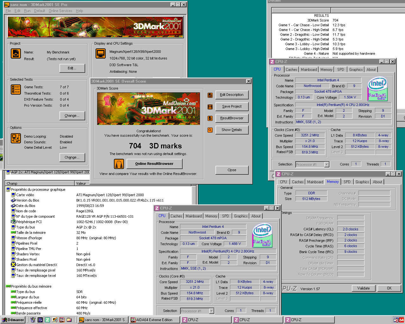Switch to Graphics tab in Memory CPU-Z window
The image size is (405, 324).
click(x=362, y=182)
